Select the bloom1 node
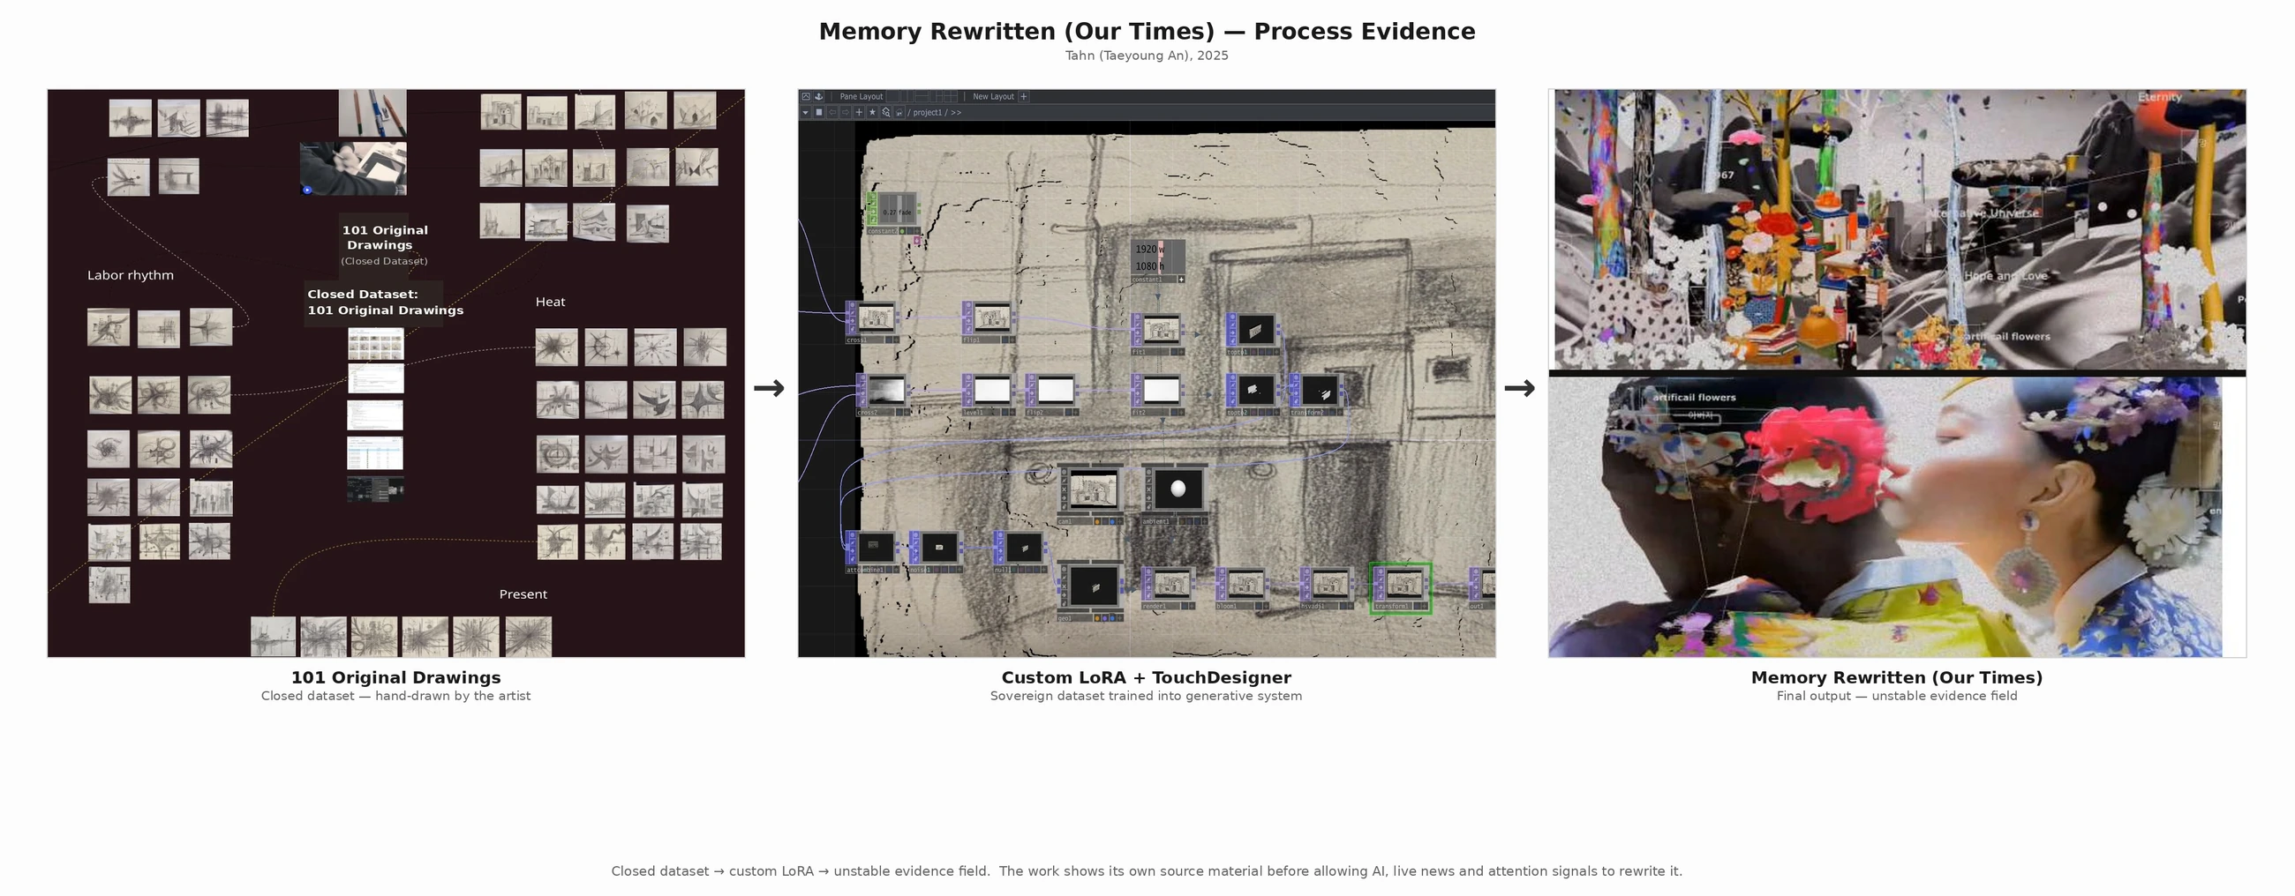The height and width of the screenshot is (896, 2295). [1243, 588]
